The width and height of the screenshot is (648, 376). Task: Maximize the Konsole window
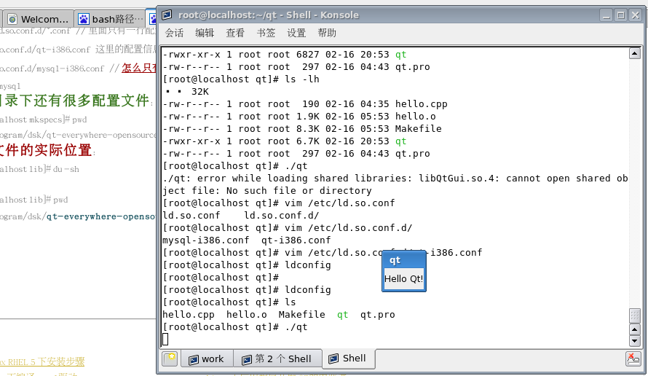621,15
